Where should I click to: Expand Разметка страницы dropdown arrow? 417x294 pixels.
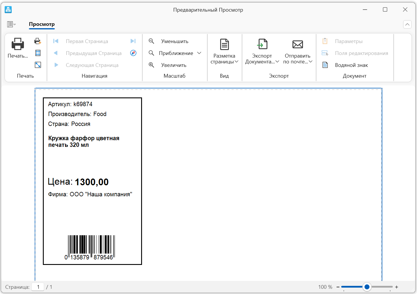click(x=236, y=62)
